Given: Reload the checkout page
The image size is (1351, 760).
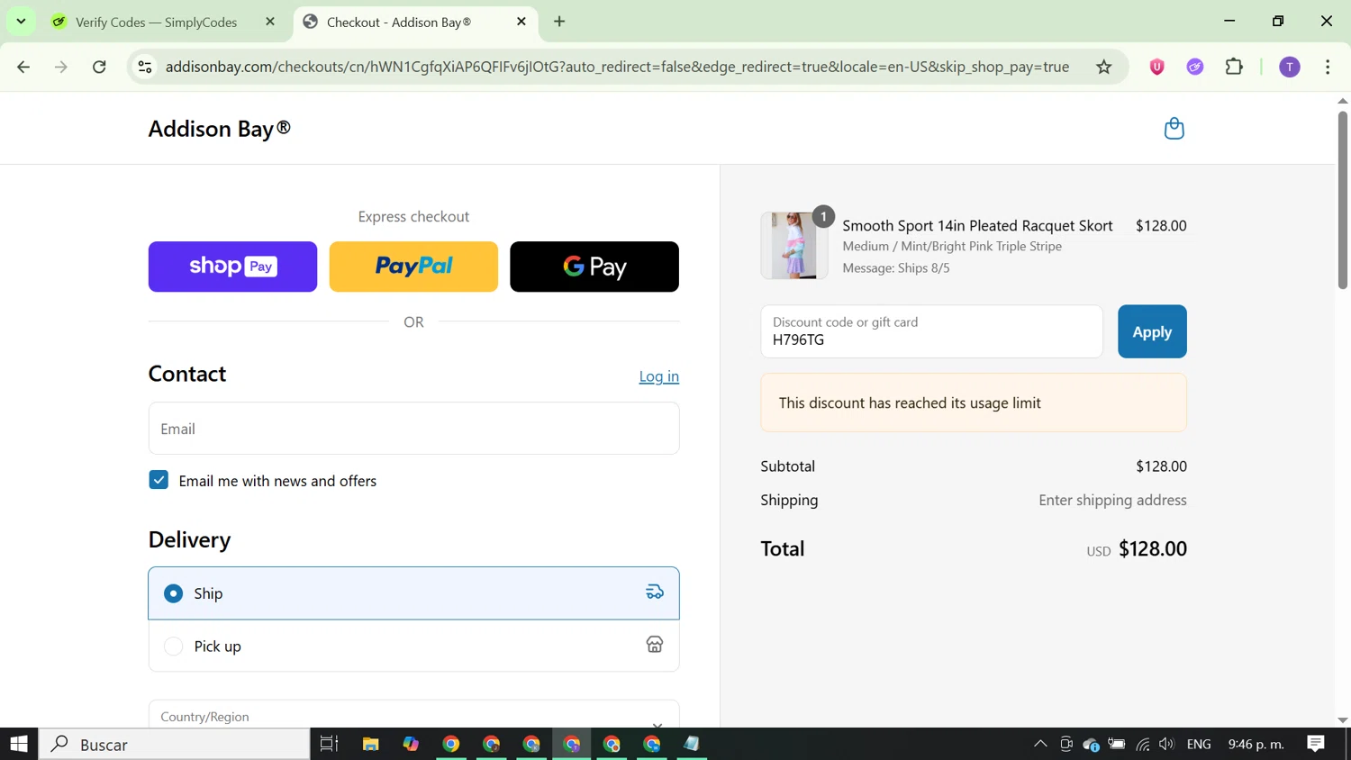Looking at the screenshot, I should [100, 67].
